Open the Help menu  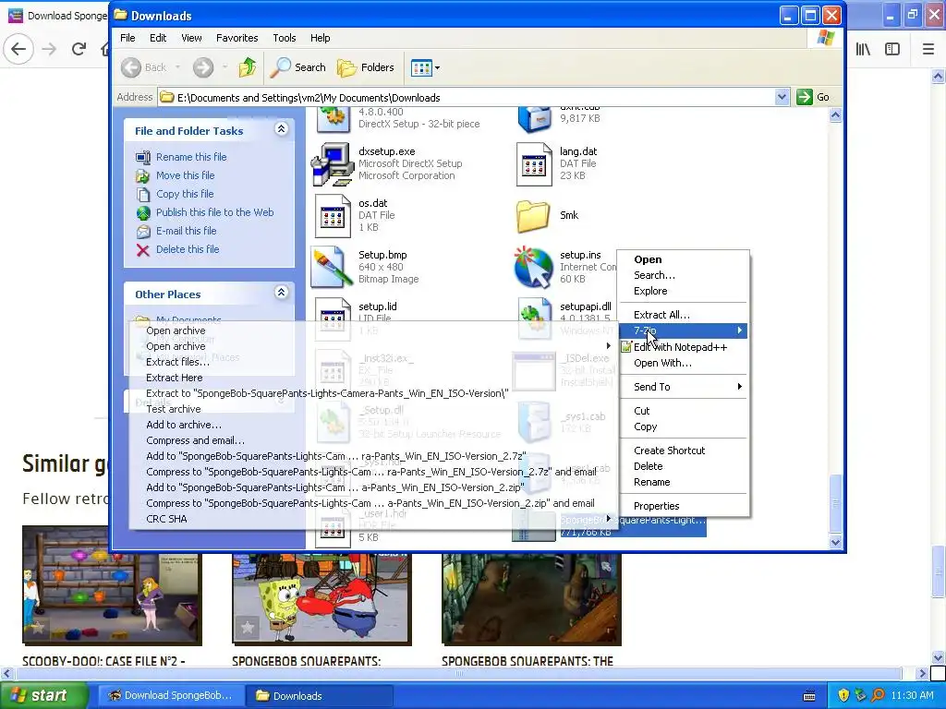pos(321,38)
